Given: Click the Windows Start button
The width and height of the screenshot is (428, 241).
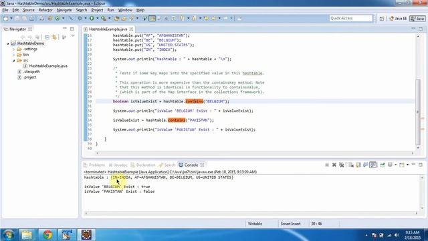Looking at the screenshot, I should pos(8,235).
